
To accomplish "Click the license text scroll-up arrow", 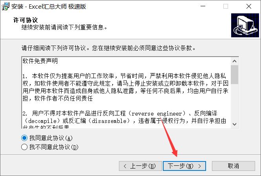I will point(235,61).
